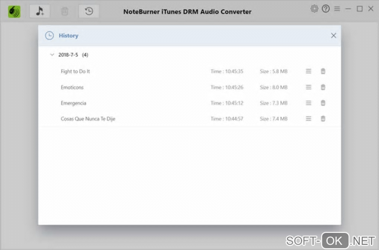The height and width of the screenshot is (250, 379).
Task: Close the NoteBurner application window
Action: click(371, 9)
